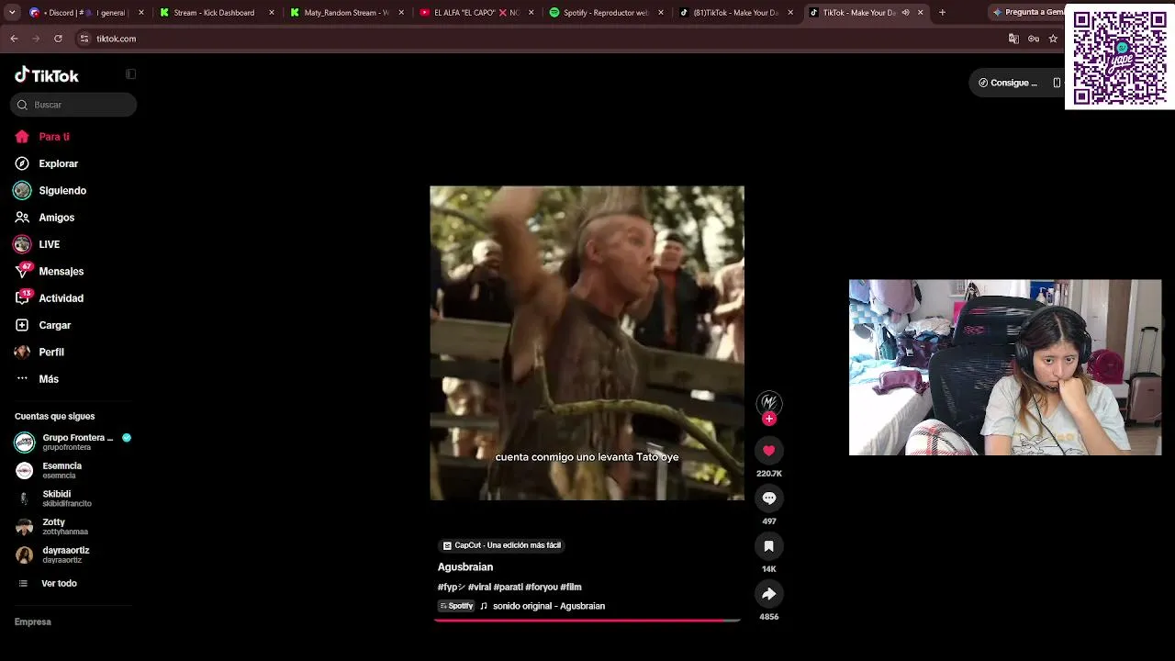This screenshot has width=1175, height=661.
Task: Switch to the EL ALFA "EL CAPO" tab
Action: [x=476, y=13]
